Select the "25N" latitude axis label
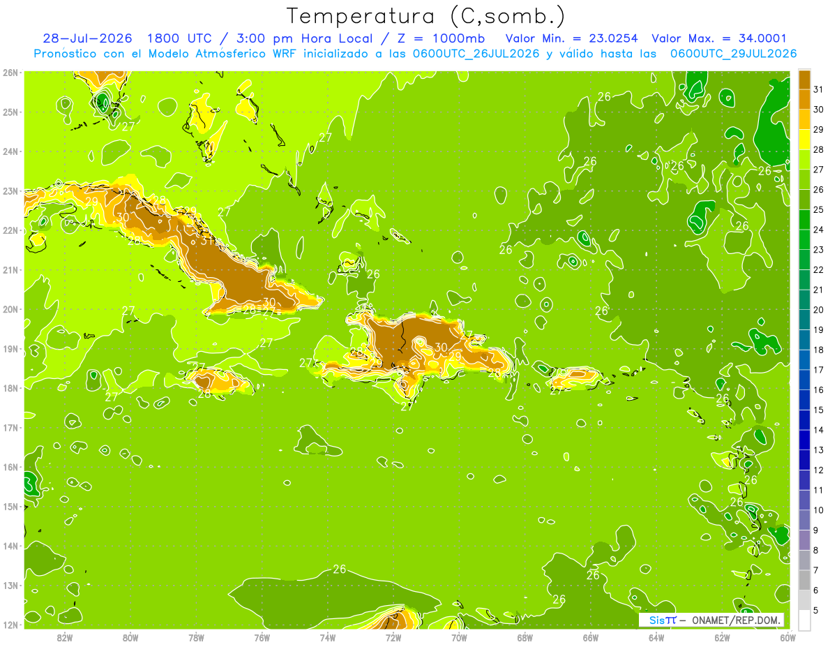The image size is (837, 647). pos(10,112)
